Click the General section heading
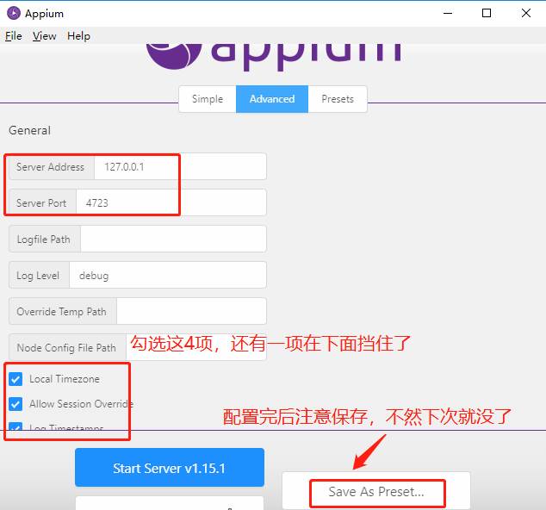 click(x=29, y=130)
